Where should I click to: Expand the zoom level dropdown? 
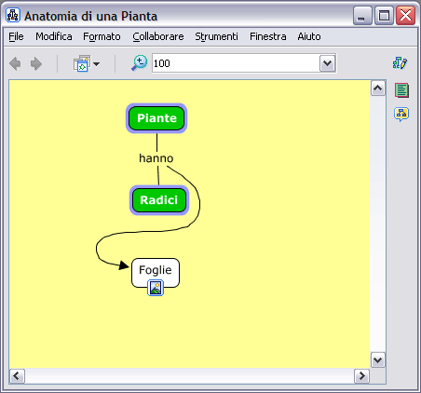[x=327, y=63]
